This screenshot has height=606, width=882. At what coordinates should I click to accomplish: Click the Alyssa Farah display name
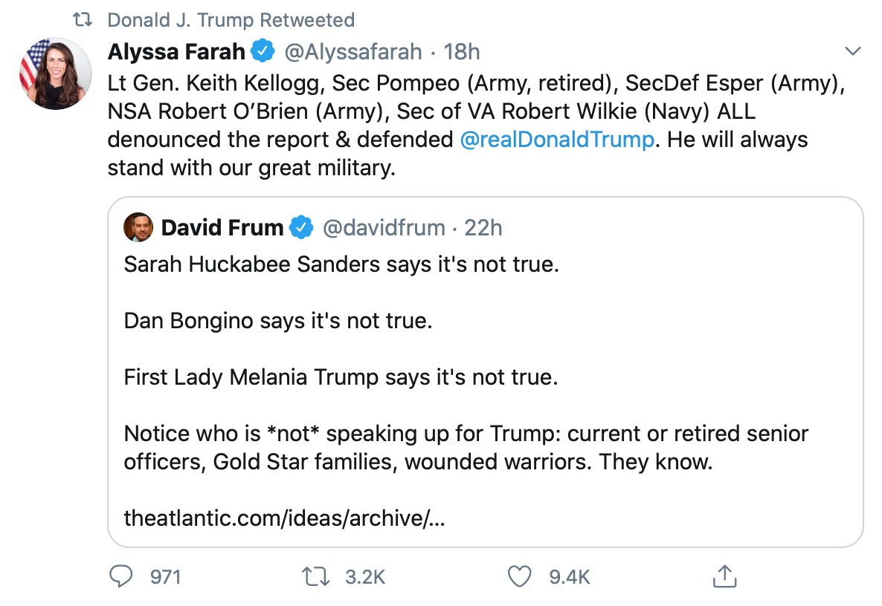[176, 52]
